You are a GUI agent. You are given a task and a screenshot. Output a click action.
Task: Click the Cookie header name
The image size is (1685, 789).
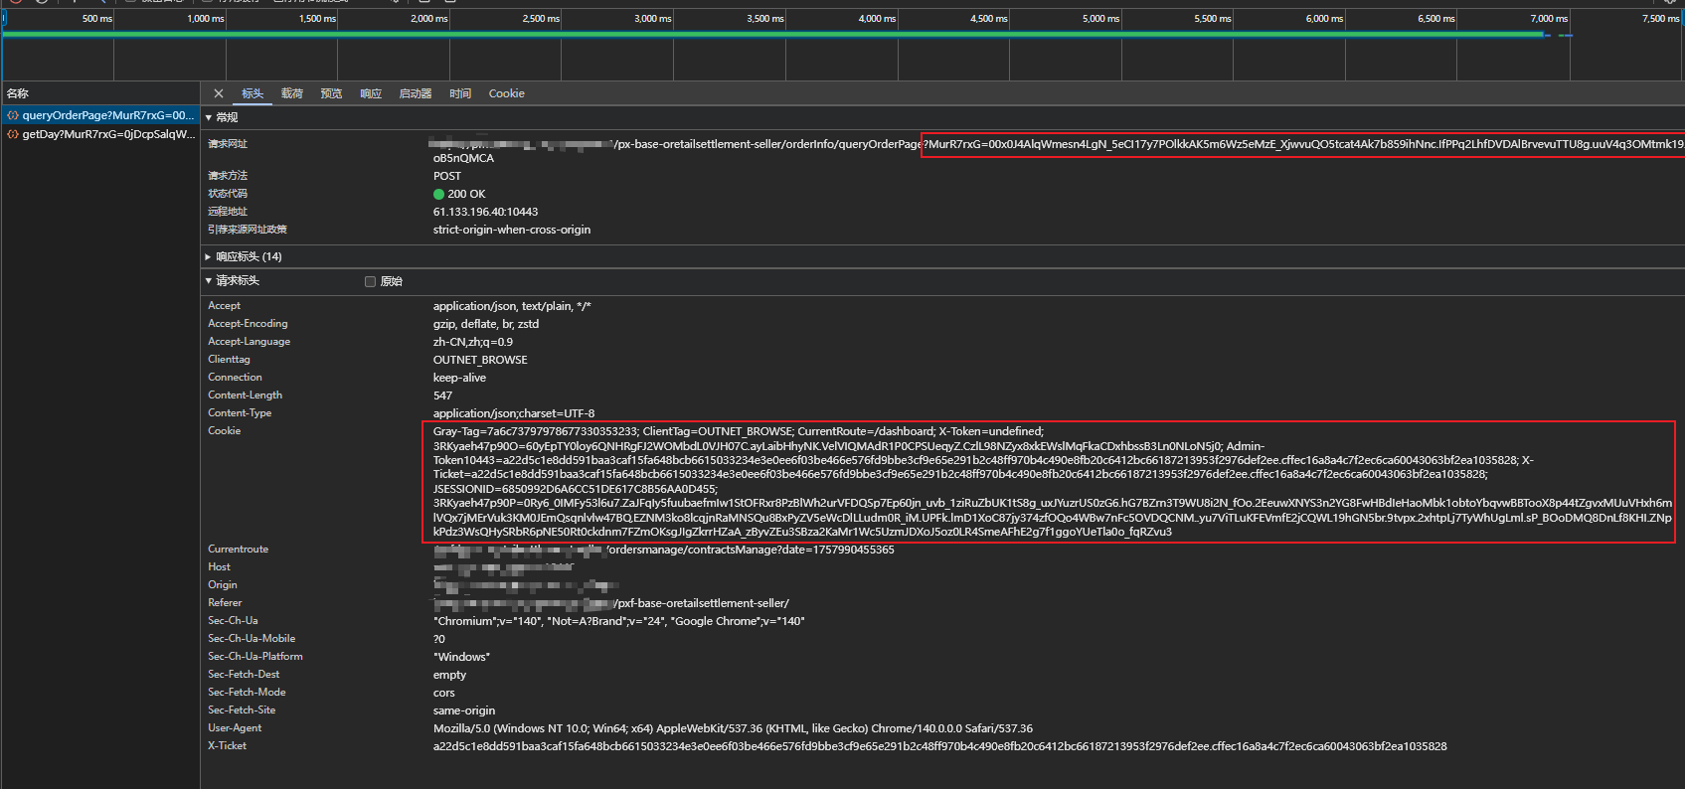tap(224, 431)
